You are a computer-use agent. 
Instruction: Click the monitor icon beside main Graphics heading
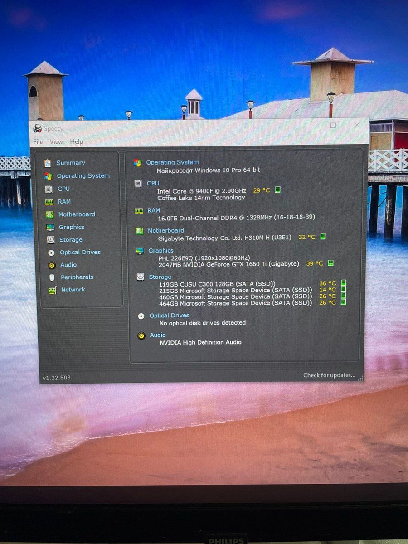140,251
